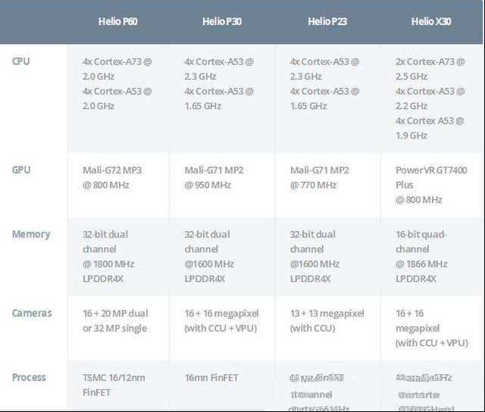Click Helio X30 16 + 16 megapixel cell
Image resolution: width=485 pixels, height=412 pixels.
[x=432, y=328]
